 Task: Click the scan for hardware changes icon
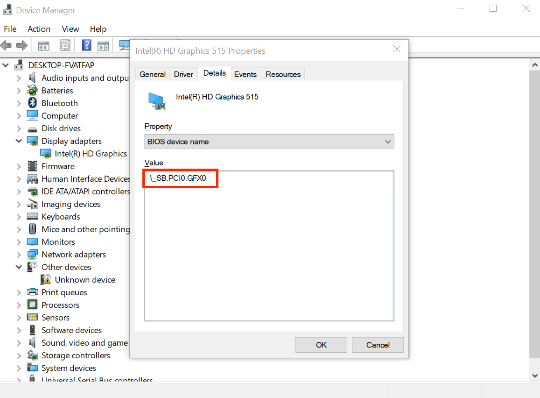pyautogui.click(x=124, y=45)
